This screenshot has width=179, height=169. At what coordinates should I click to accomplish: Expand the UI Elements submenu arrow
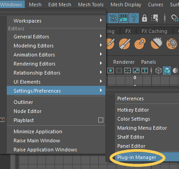coord(101,81)
